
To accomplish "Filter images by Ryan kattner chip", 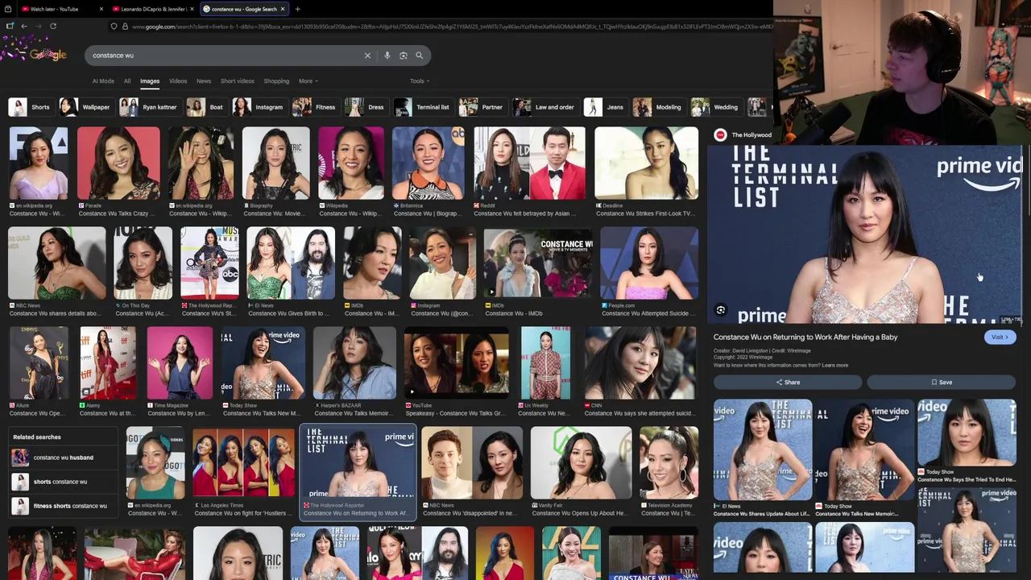I will coord(150,107).
